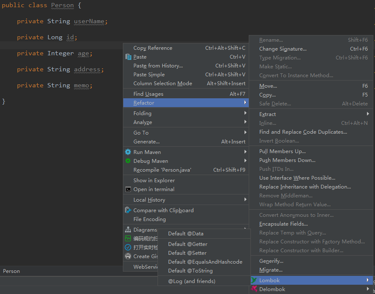This screenshot has height=294, width=375.
Task: Click the Open in terminal icon
Action: [128, 189]
